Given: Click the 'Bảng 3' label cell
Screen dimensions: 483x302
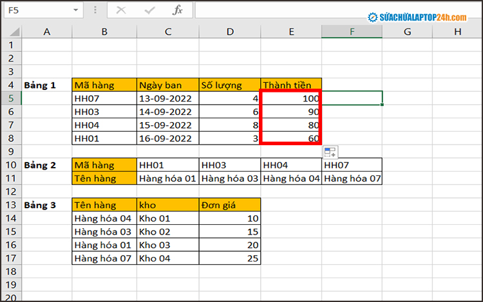Looking at the screenshot, I should tap(47, 205).
